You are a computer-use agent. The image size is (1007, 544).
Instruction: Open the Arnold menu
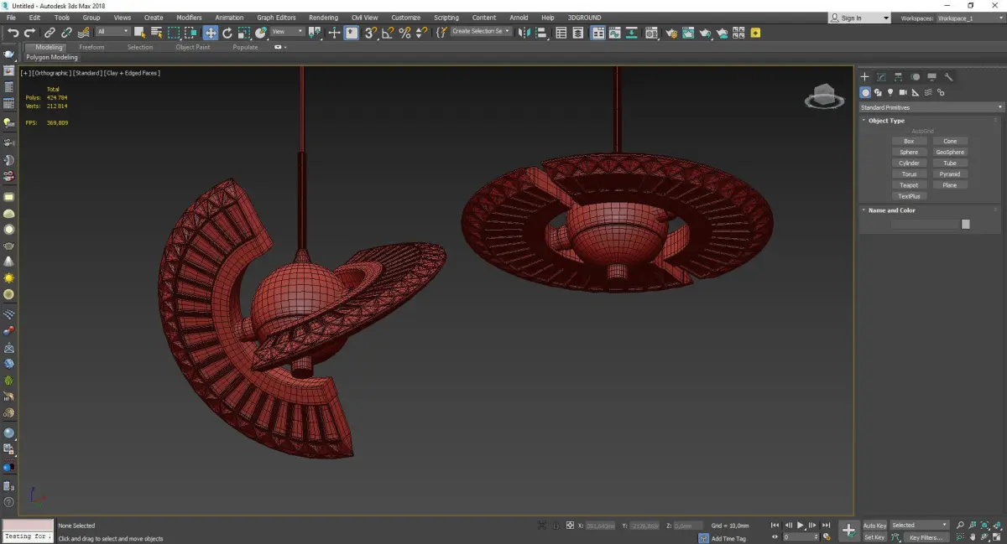point(519,18)
